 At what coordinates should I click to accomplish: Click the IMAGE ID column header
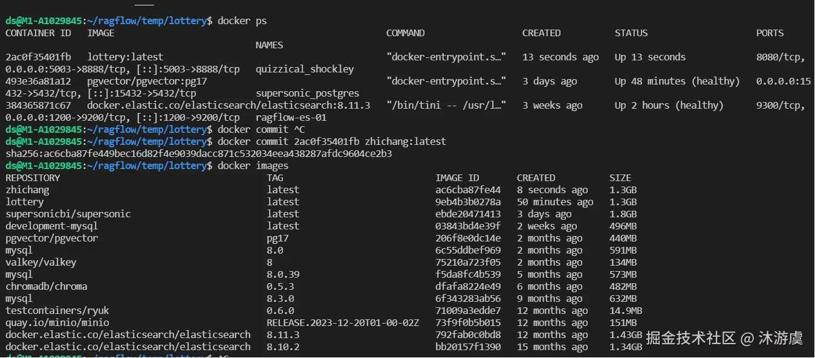(x=457, y=177)
